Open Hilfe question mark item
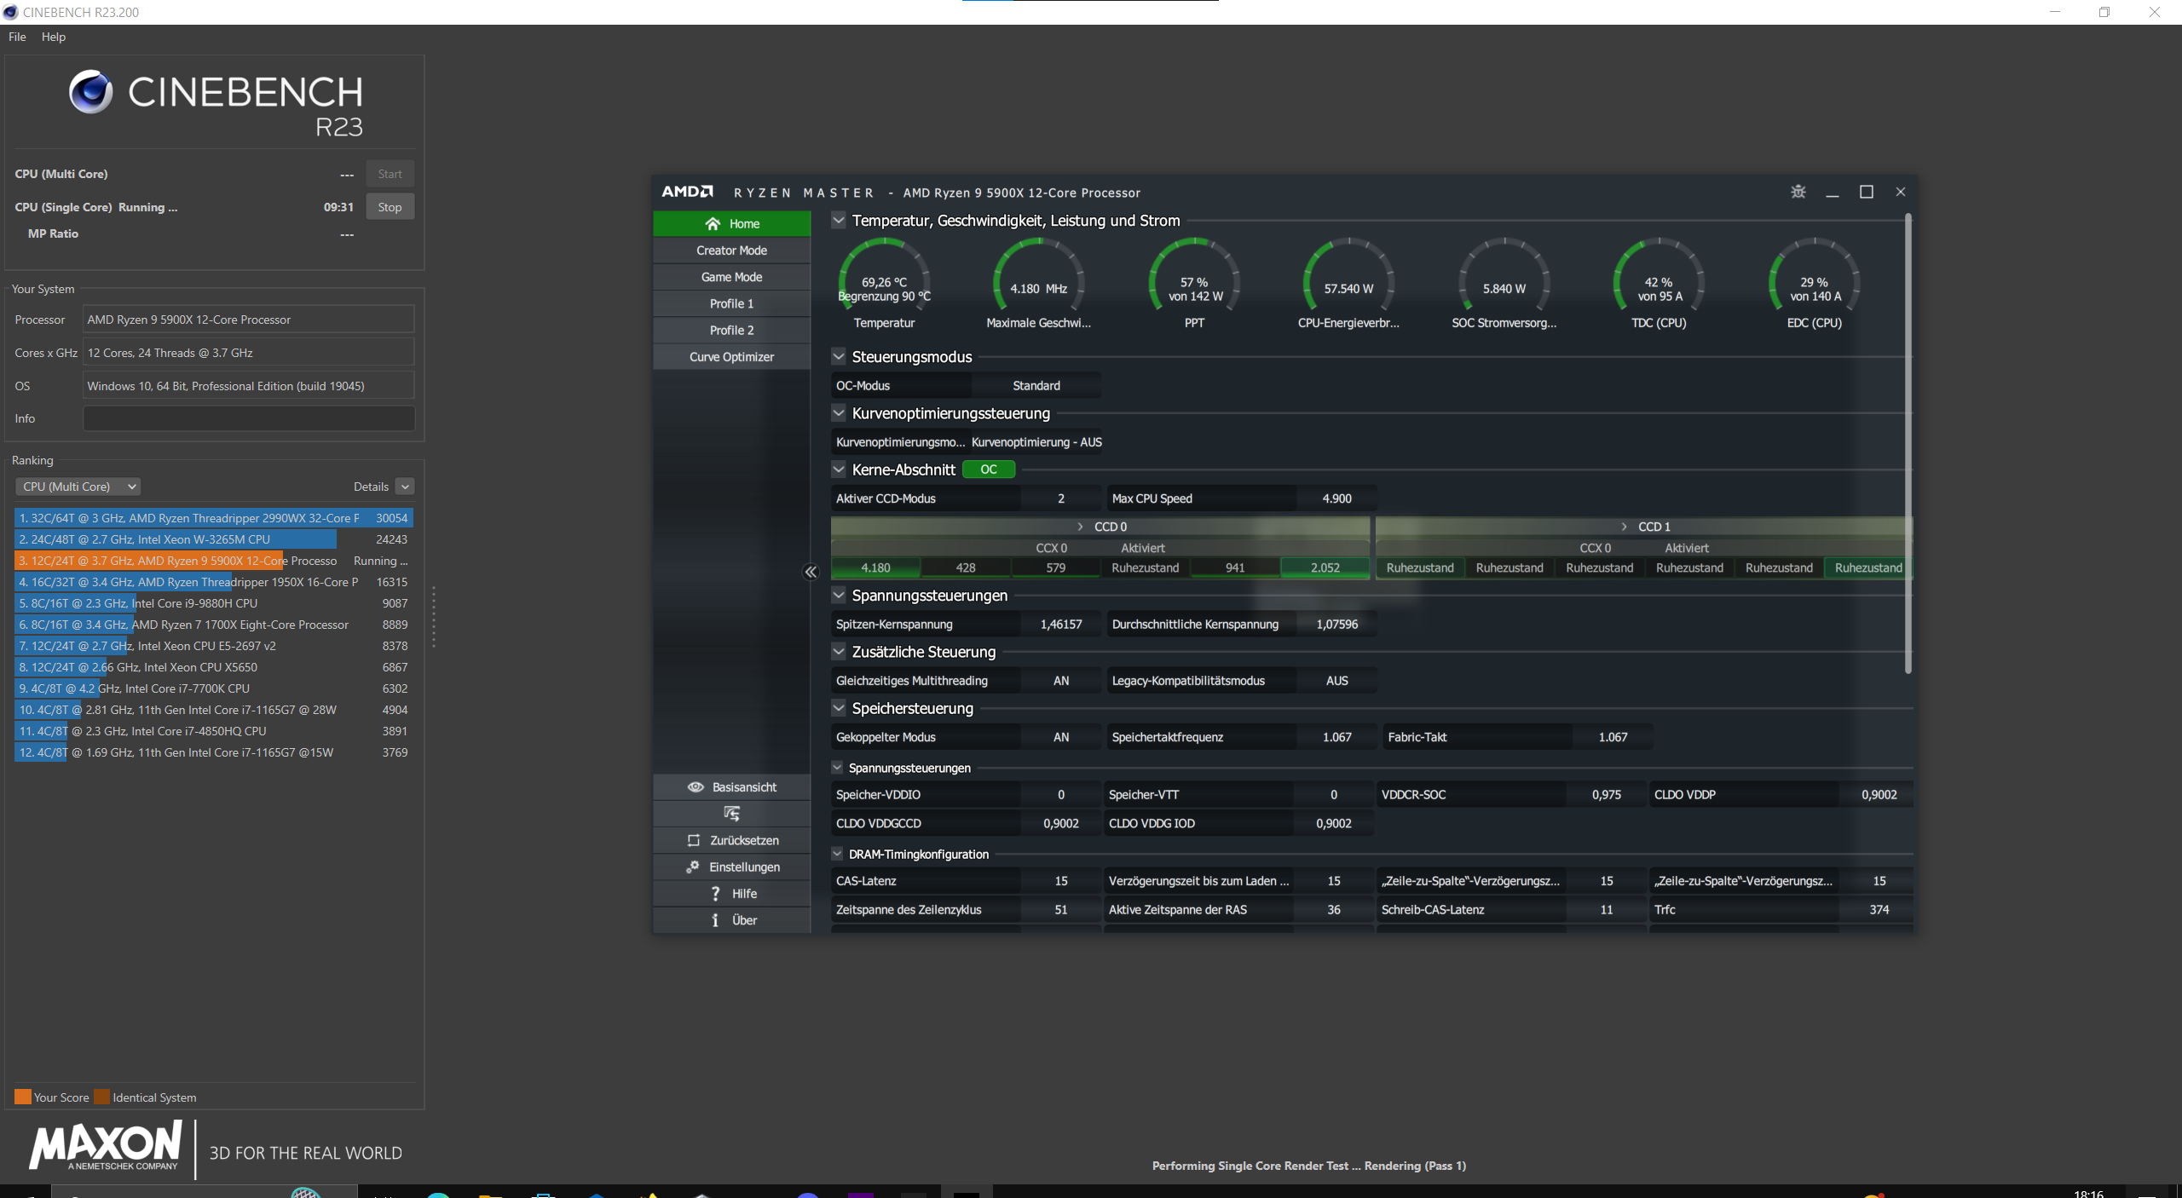The width and height of the screenshot is (2182, 1198). click(x=716, y=893)
